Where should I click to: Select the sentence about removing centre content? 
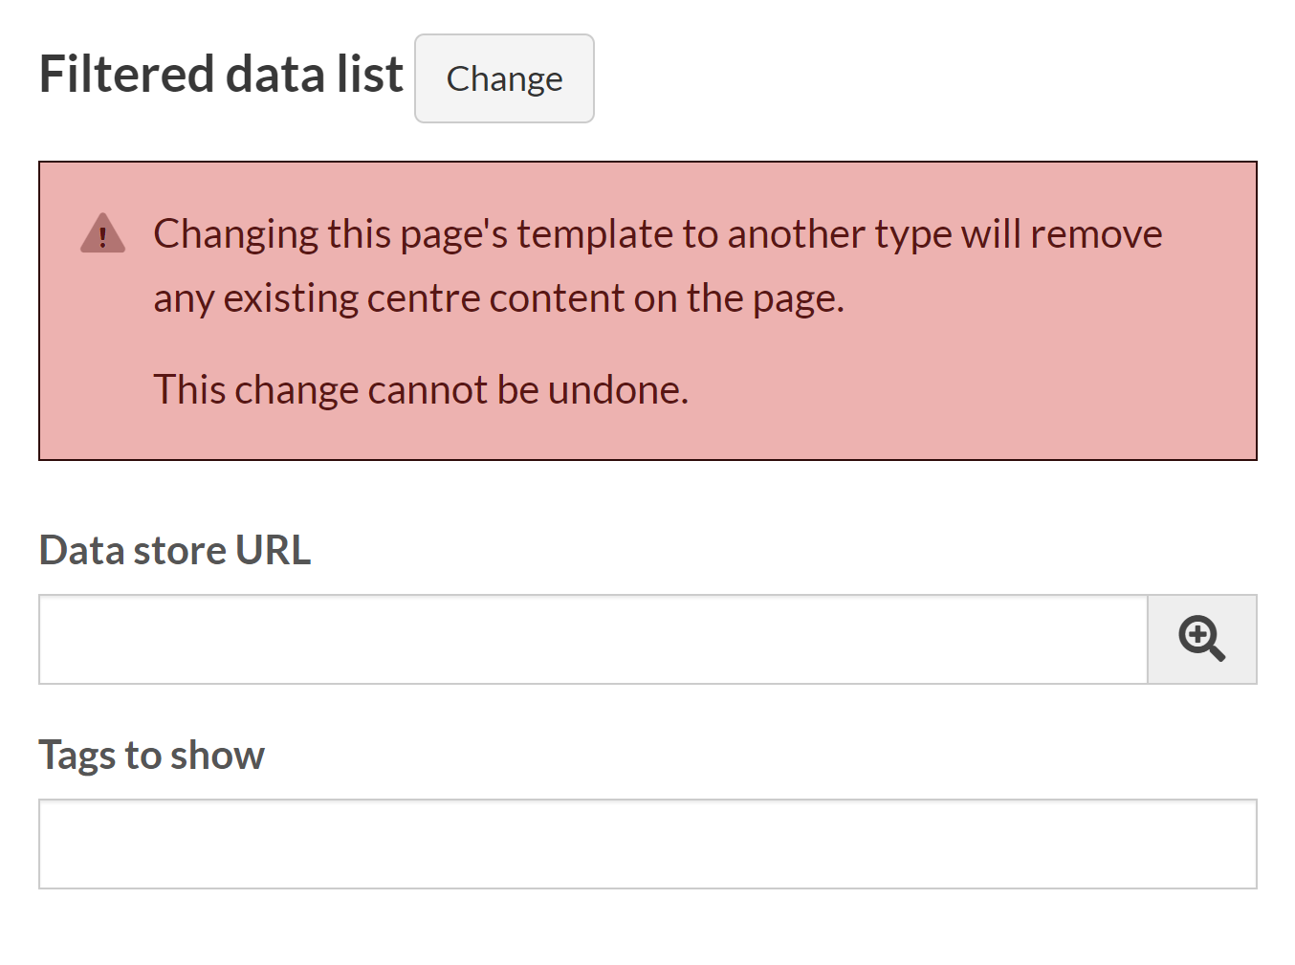point(657,265)
